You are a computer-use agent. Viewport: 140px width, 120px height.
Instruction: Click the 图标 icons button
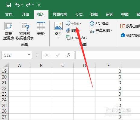pyautogui.click(x=72, y=30)
